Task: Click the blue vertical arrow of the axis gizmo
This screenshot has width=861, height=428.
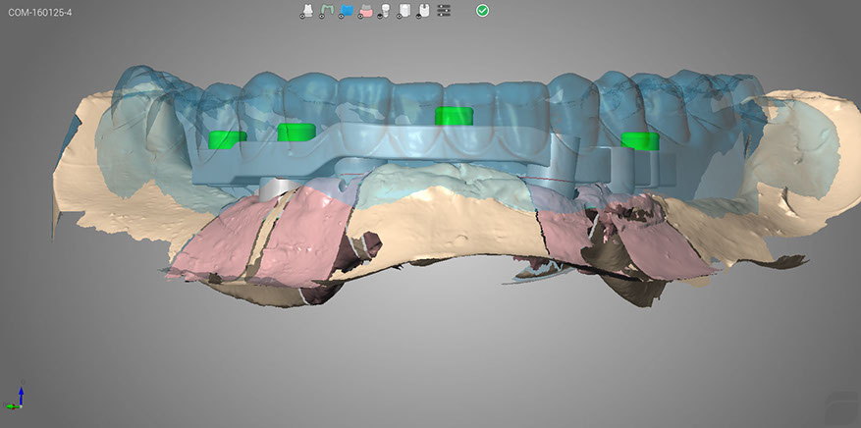Action: [x=21, y=391]
